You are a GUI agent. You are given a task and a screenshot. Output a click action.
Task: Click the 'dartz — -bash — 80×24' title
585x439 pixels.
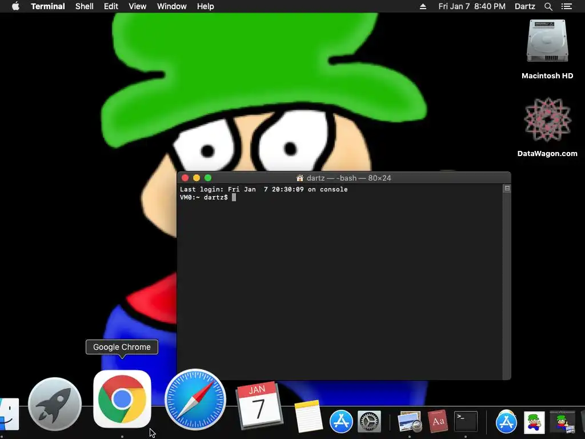tap(349, 178)
